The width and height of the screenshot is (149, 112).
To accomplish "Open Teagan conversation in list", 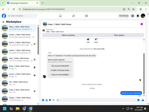I will 18,99.
